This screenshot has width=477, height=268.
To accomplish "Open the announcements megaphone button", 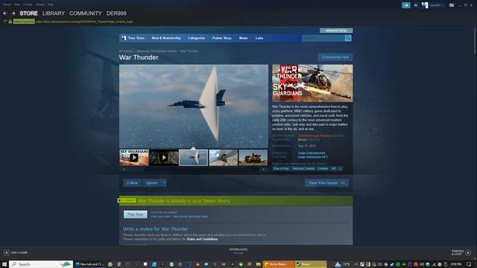I will [406, 5].
